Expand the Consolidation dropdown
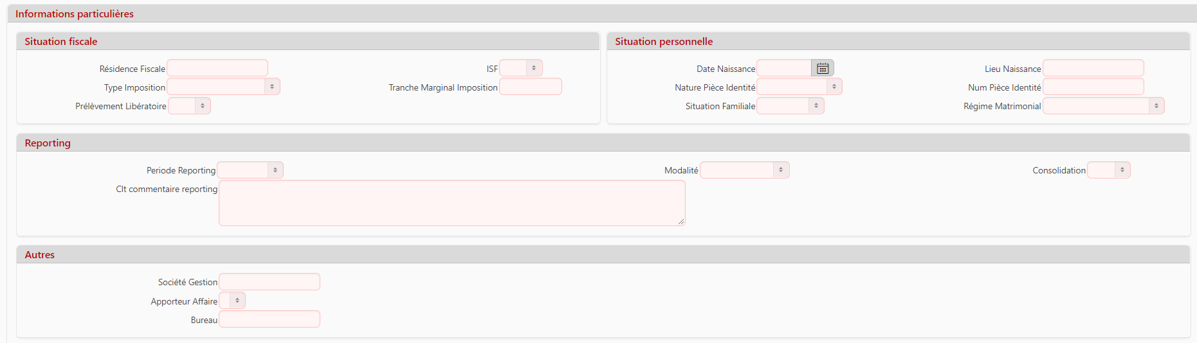 click(1122, 170)
